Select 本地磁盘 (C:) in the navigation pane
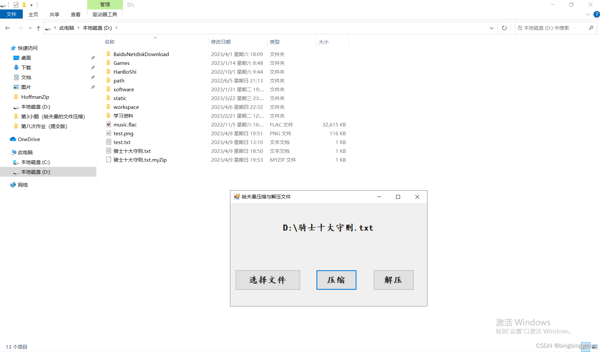The width and height of the screenshot is (601, 352). (35, 162)
